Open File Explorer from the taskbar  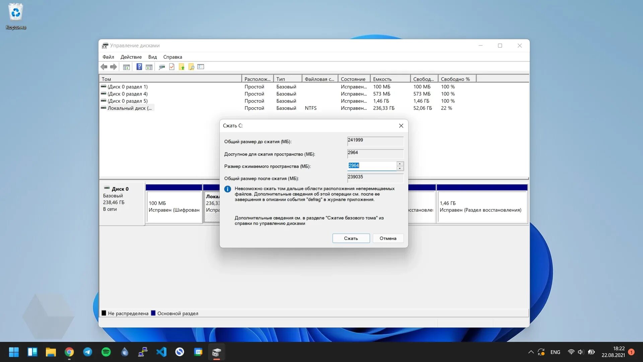51,352
